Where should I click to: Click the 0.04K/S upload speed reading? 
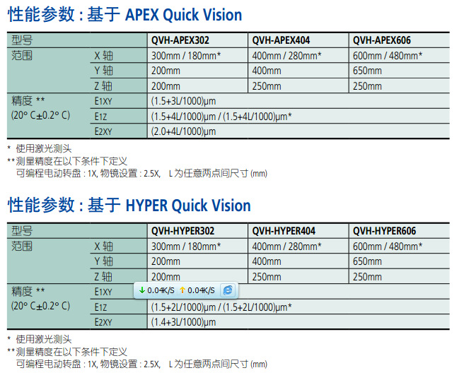click(x=201, y=290)
